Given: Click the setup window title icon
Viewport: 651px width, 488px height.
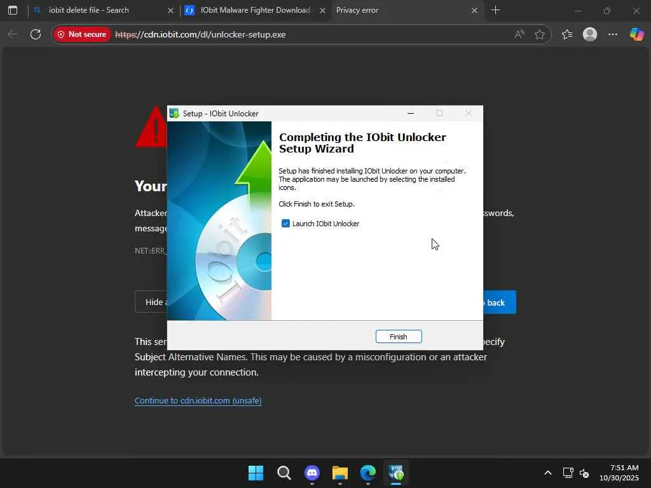Looking at the screenshot, I should [x=174, y=113].
